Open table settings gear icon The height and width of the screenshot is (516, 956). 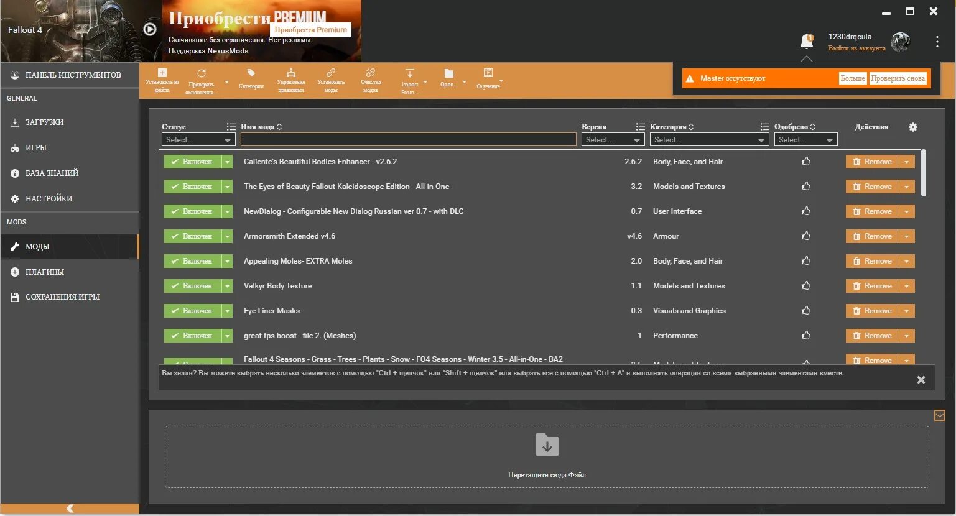click(x=913, y=127)
